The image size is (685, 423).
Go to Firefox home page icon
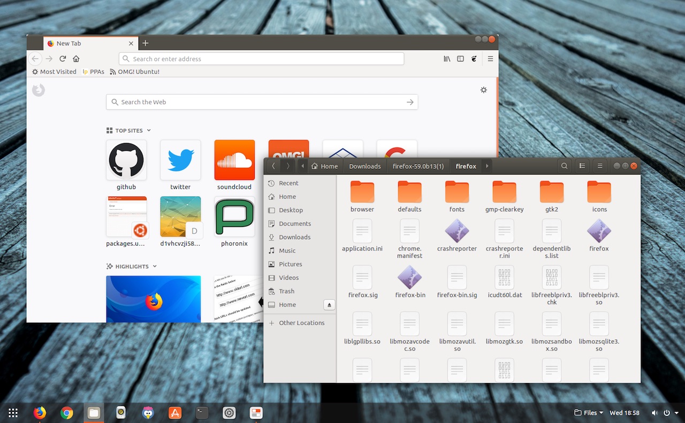coord(76,59)
